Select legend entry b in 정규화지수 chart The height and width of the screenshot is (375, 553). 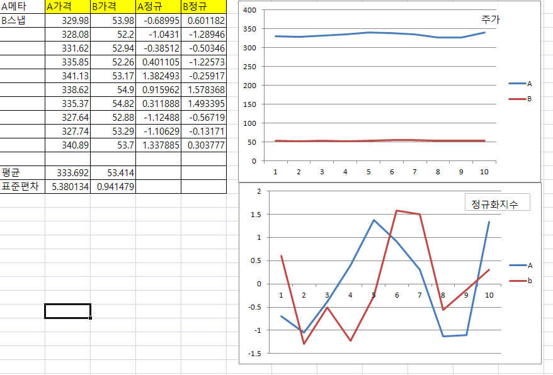(521, 281)
